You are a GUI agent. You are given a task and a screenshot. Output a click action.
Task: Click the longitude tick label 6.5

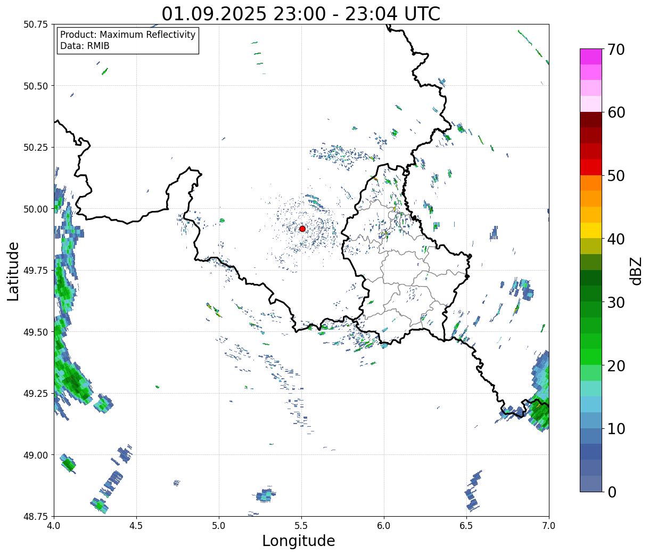click(x=466, y=525)
